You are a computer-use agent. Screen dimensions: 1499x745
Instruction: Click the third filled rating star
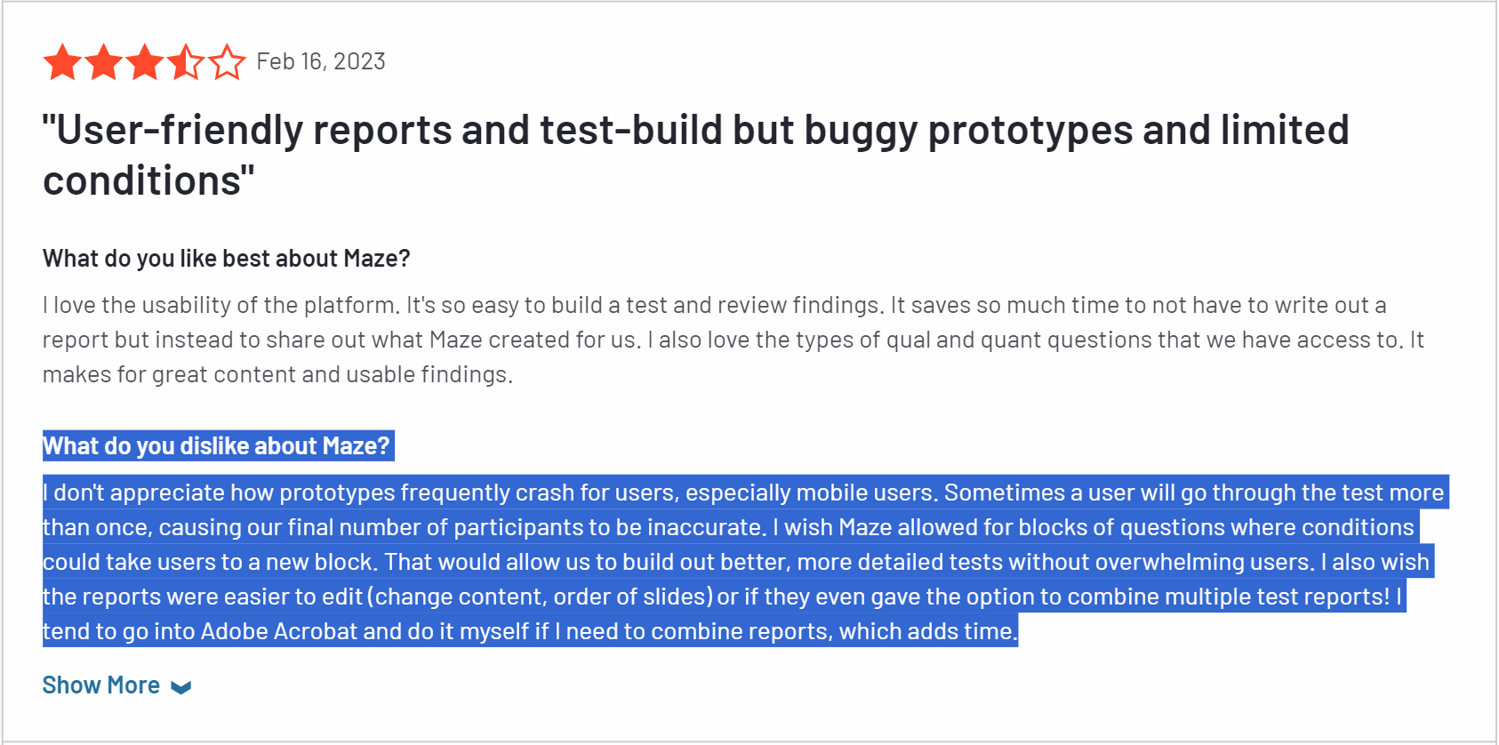tap(145, 63)
